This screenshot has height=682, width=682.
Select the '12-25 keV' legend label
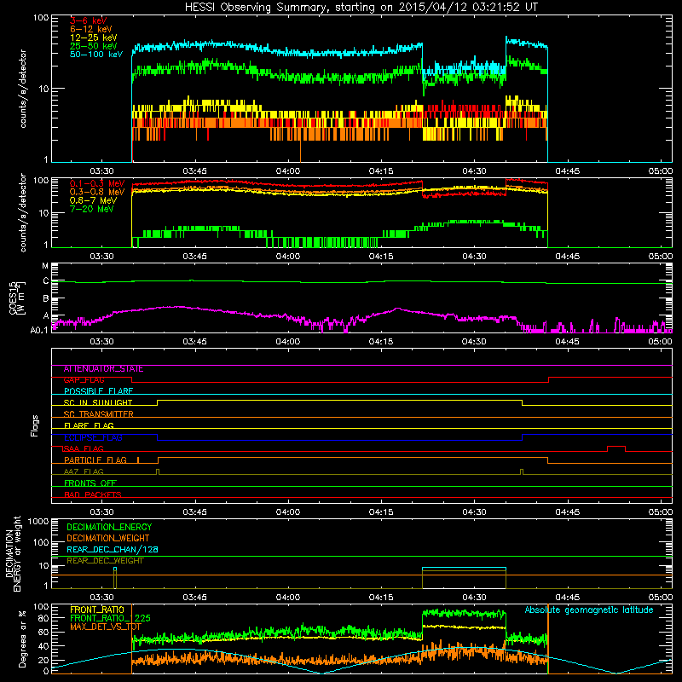(x=94, y=38)
